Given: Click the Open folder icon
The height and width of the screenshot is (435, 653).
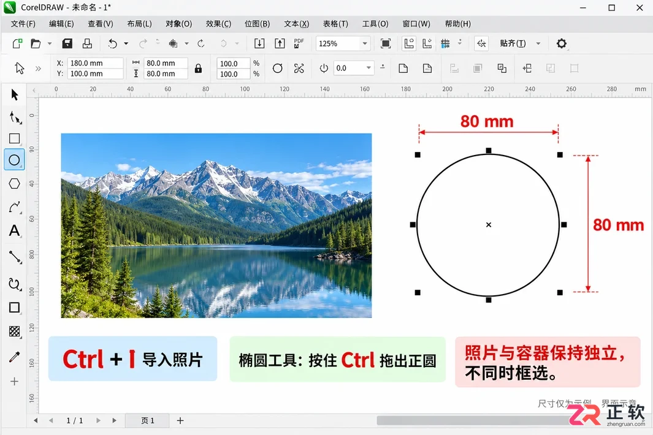Looking at the screenshot, I should click(x=36, y=43).
